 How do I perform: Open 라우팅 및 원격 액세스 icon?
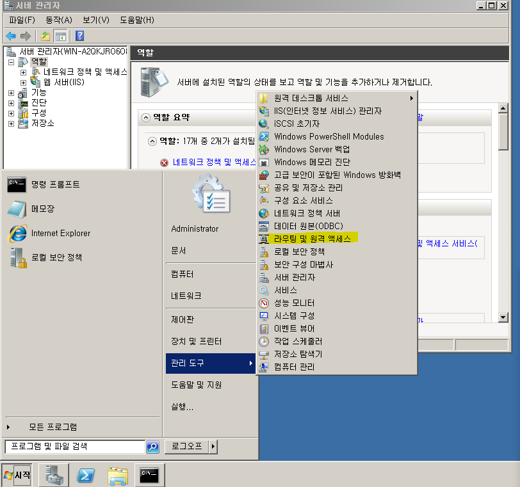point(264,239)
